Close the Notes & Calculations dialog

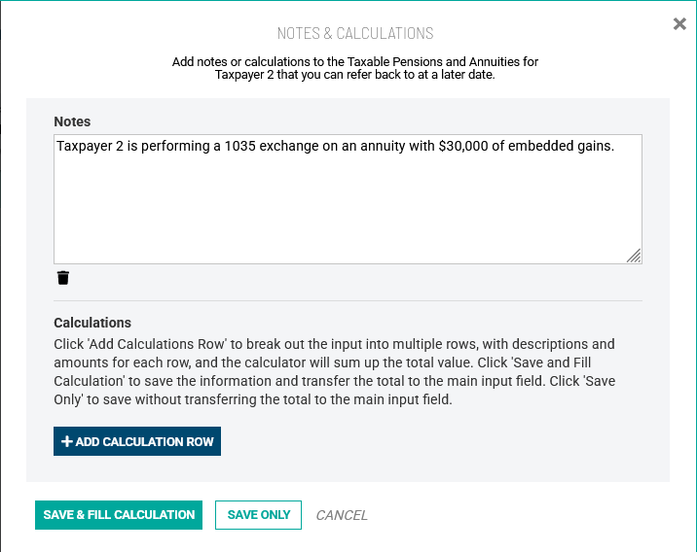tap(679, 24)
